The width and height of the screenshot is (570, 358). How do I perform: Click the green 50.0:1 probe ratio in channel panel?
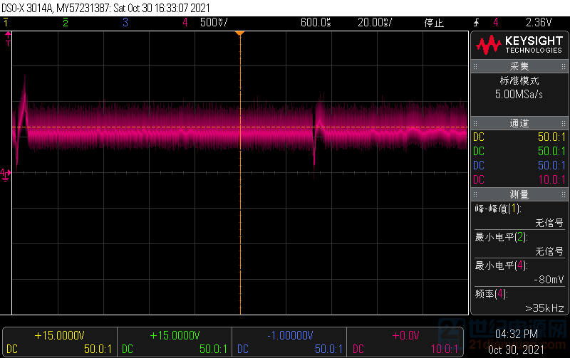coord(551,151)
